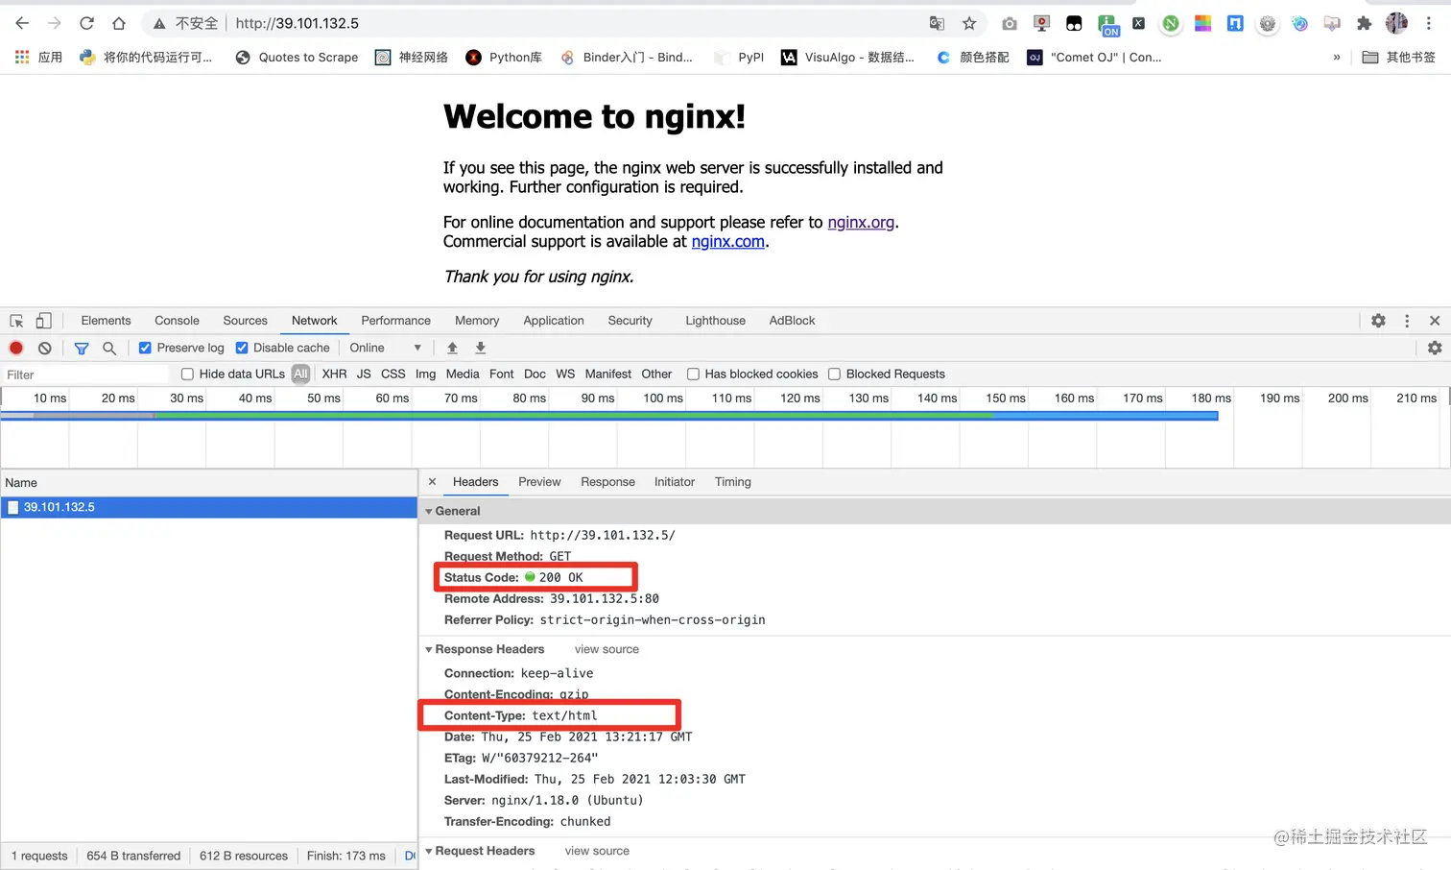The height and width of the screenshot is (870, 1451).
Task: Click the network timeline overview bar
Action: point(609,416)
